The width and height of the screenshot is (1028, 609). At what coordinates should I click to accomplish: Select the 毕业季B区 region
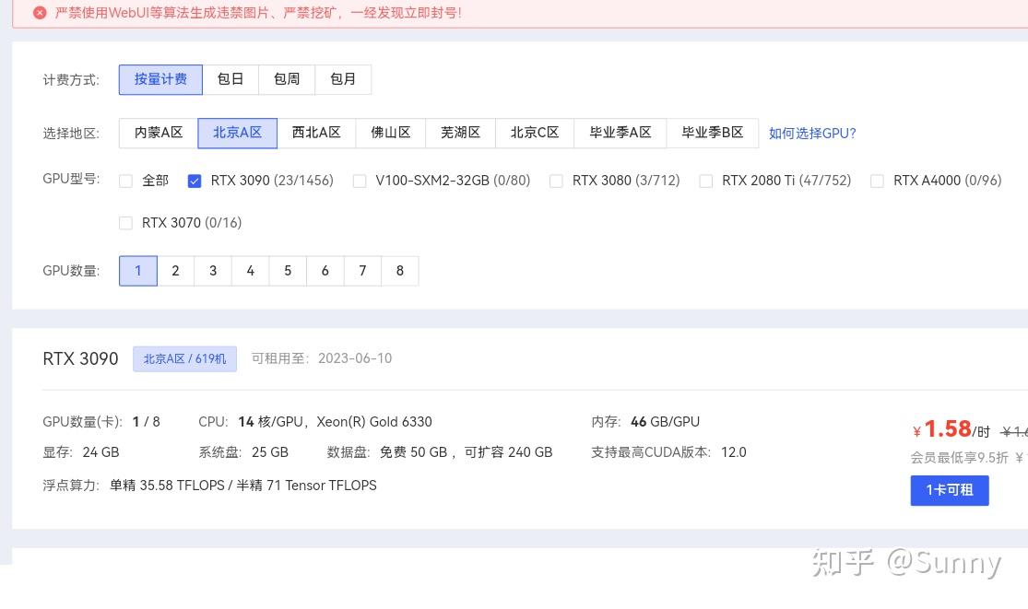712,133
